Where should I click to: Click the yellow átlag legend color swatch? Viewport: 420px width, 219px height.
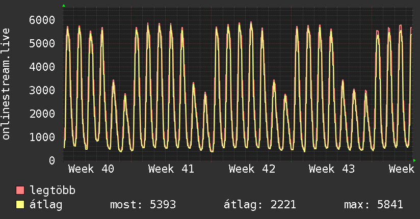[x=20, y=204]
